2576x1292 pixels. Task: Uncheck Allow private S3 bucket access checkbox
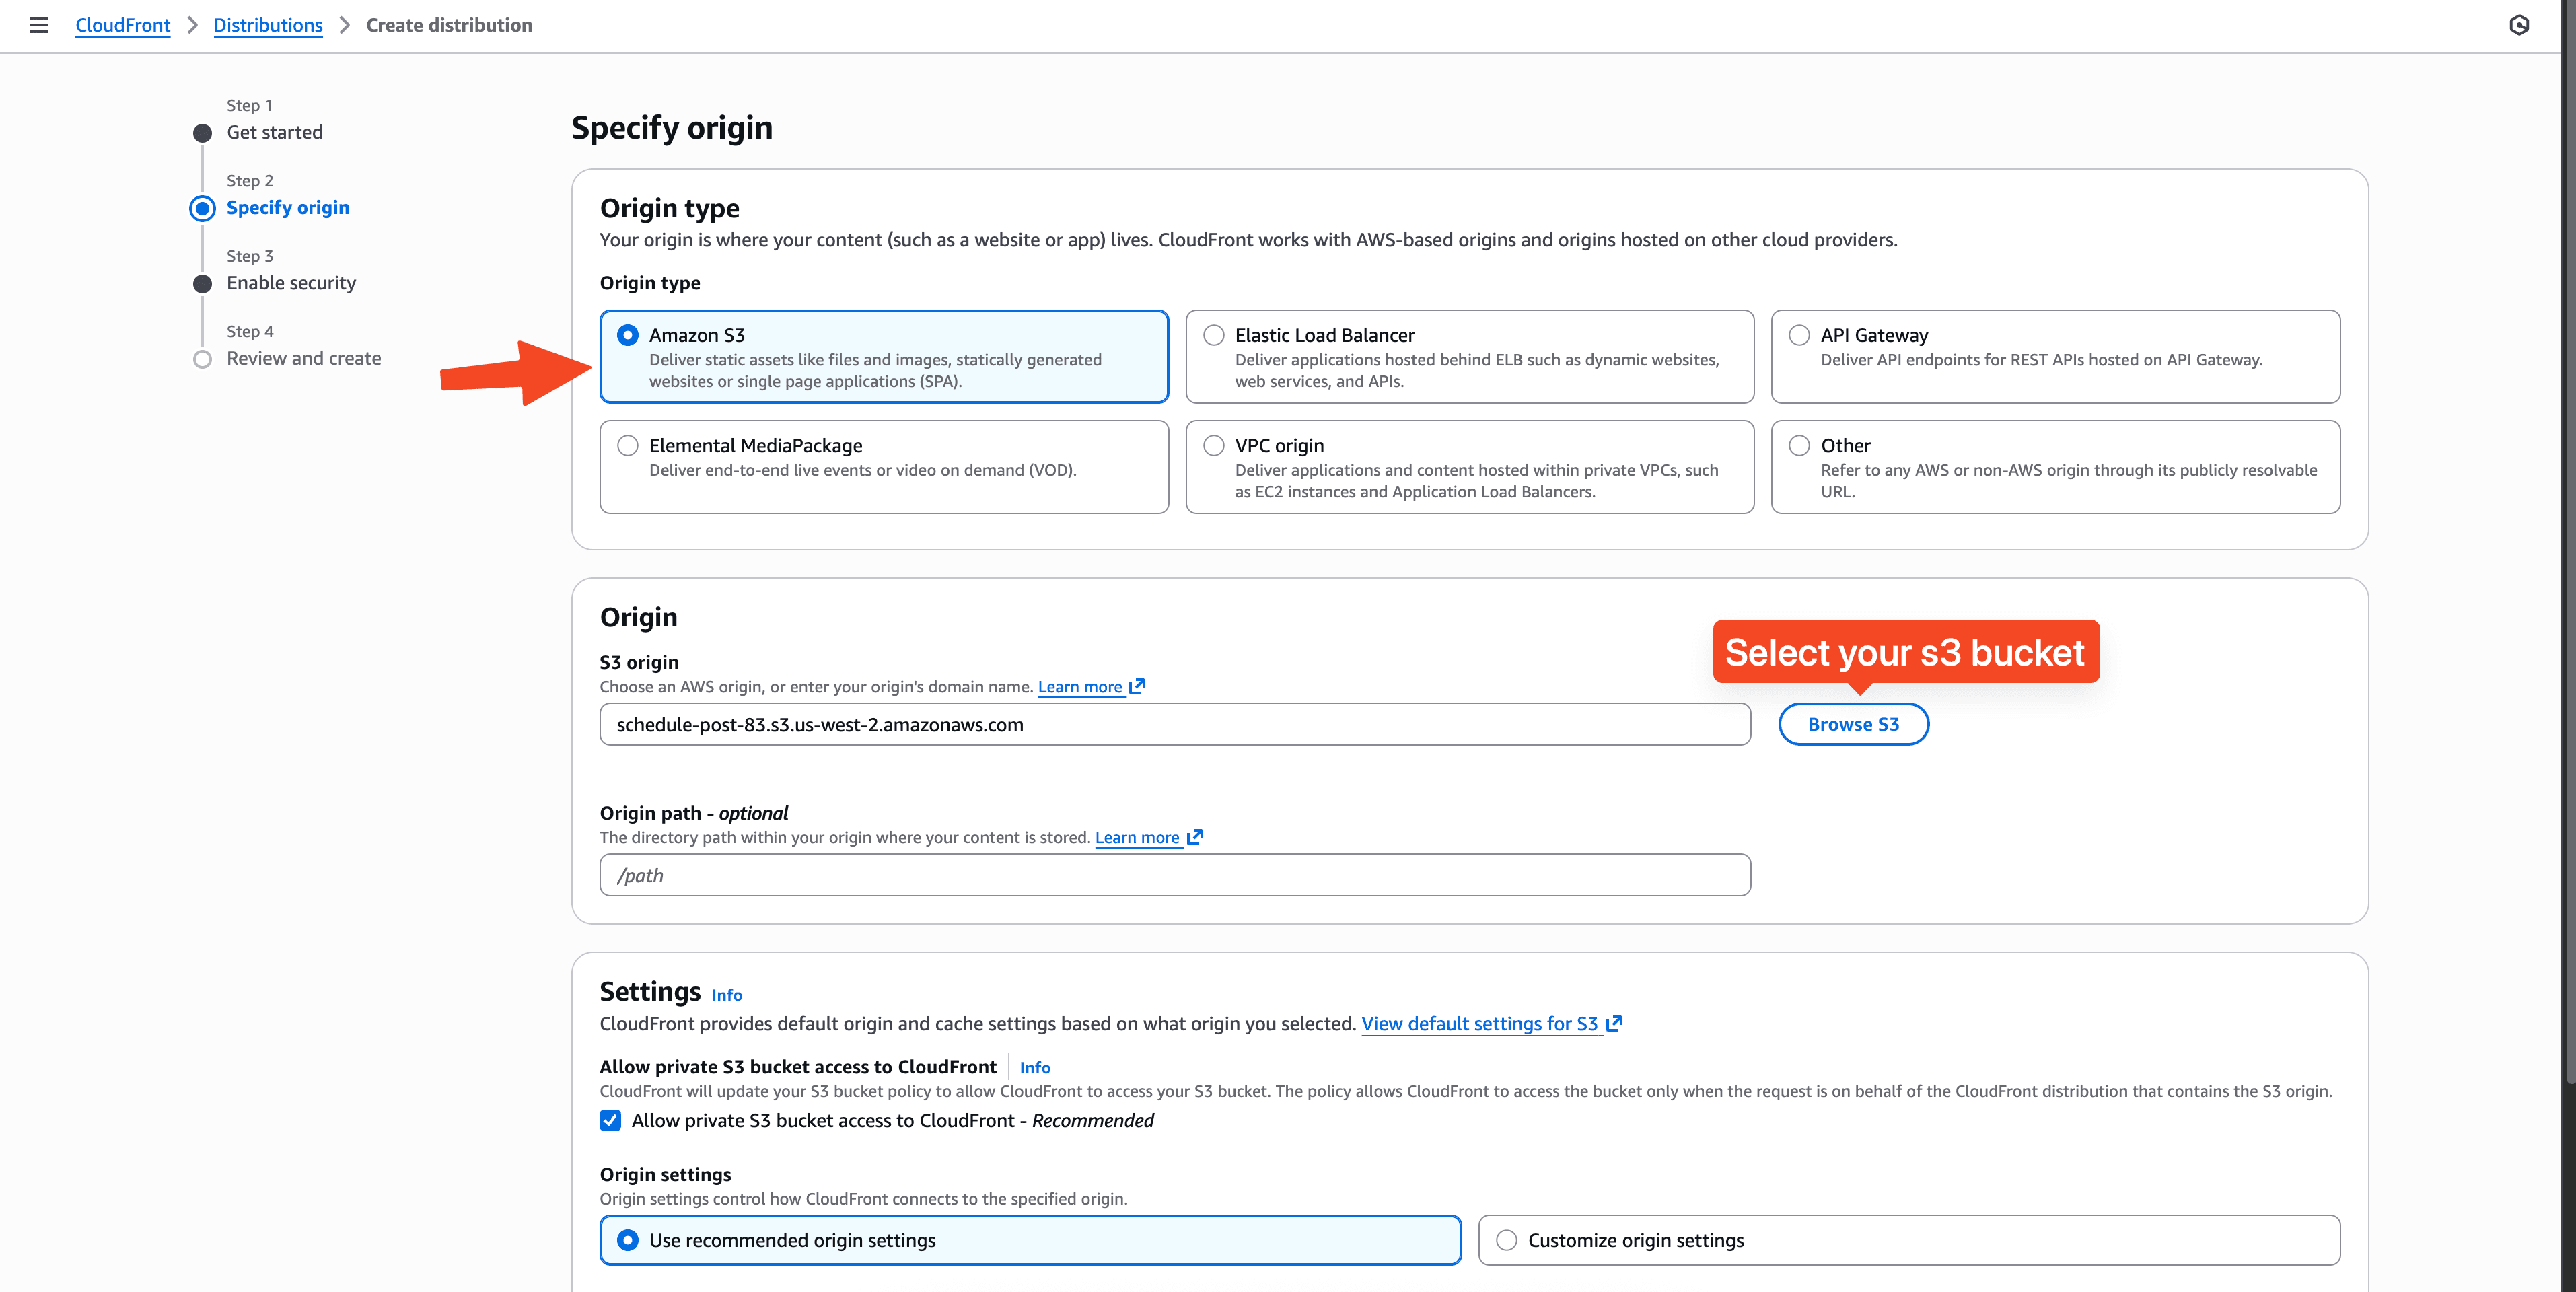[610, 1120]
